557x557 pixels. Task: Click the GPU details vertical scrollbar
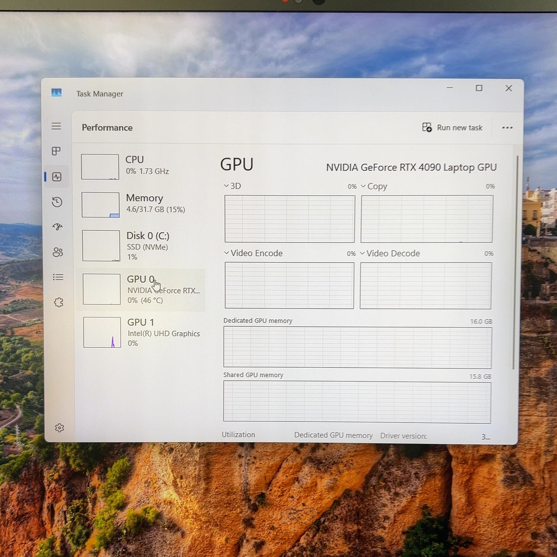click(516, 262)
